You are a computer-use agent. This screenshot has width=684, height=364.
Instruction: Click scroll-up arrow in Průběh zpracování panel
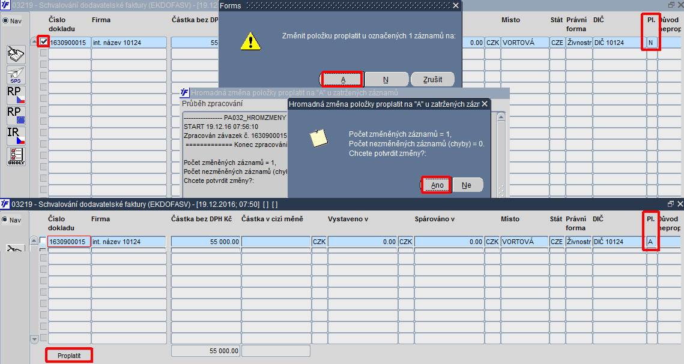(x=501, y=117)
